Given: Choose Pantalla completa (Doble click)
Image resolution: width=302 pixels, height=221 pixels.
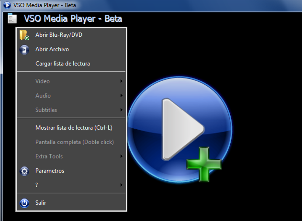Looking at the screenshot, I should 71,142.
